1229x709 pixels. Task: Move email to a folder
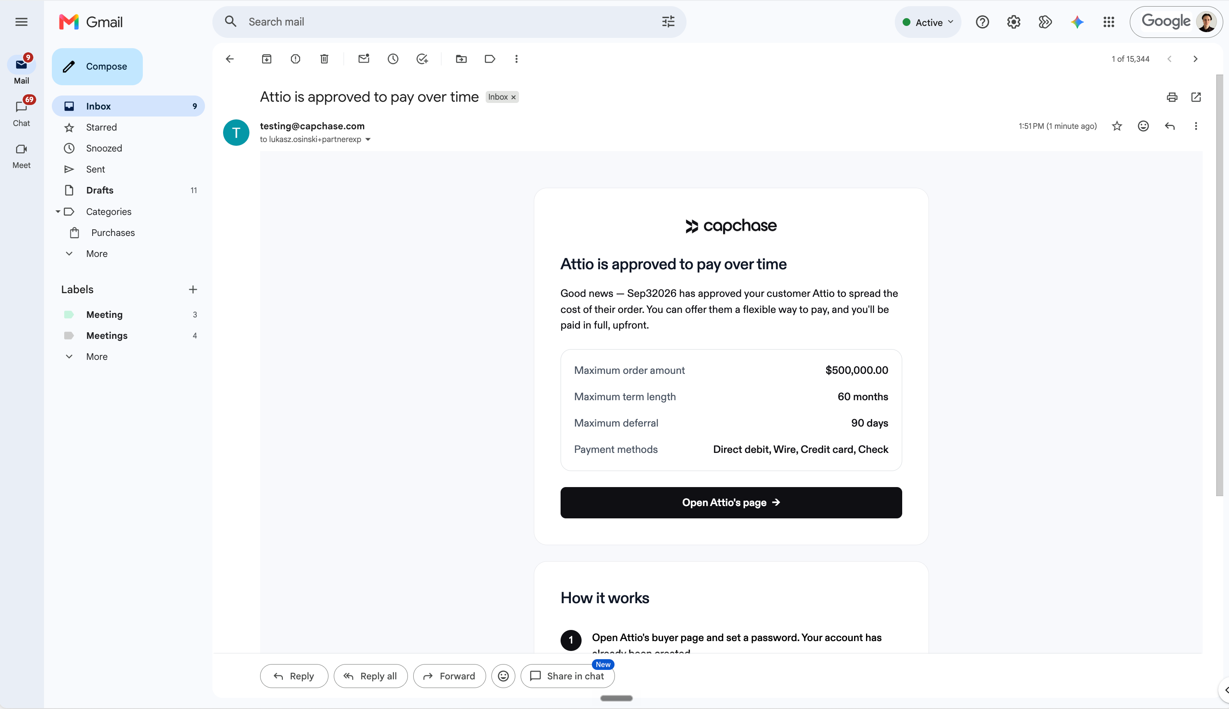461,59
